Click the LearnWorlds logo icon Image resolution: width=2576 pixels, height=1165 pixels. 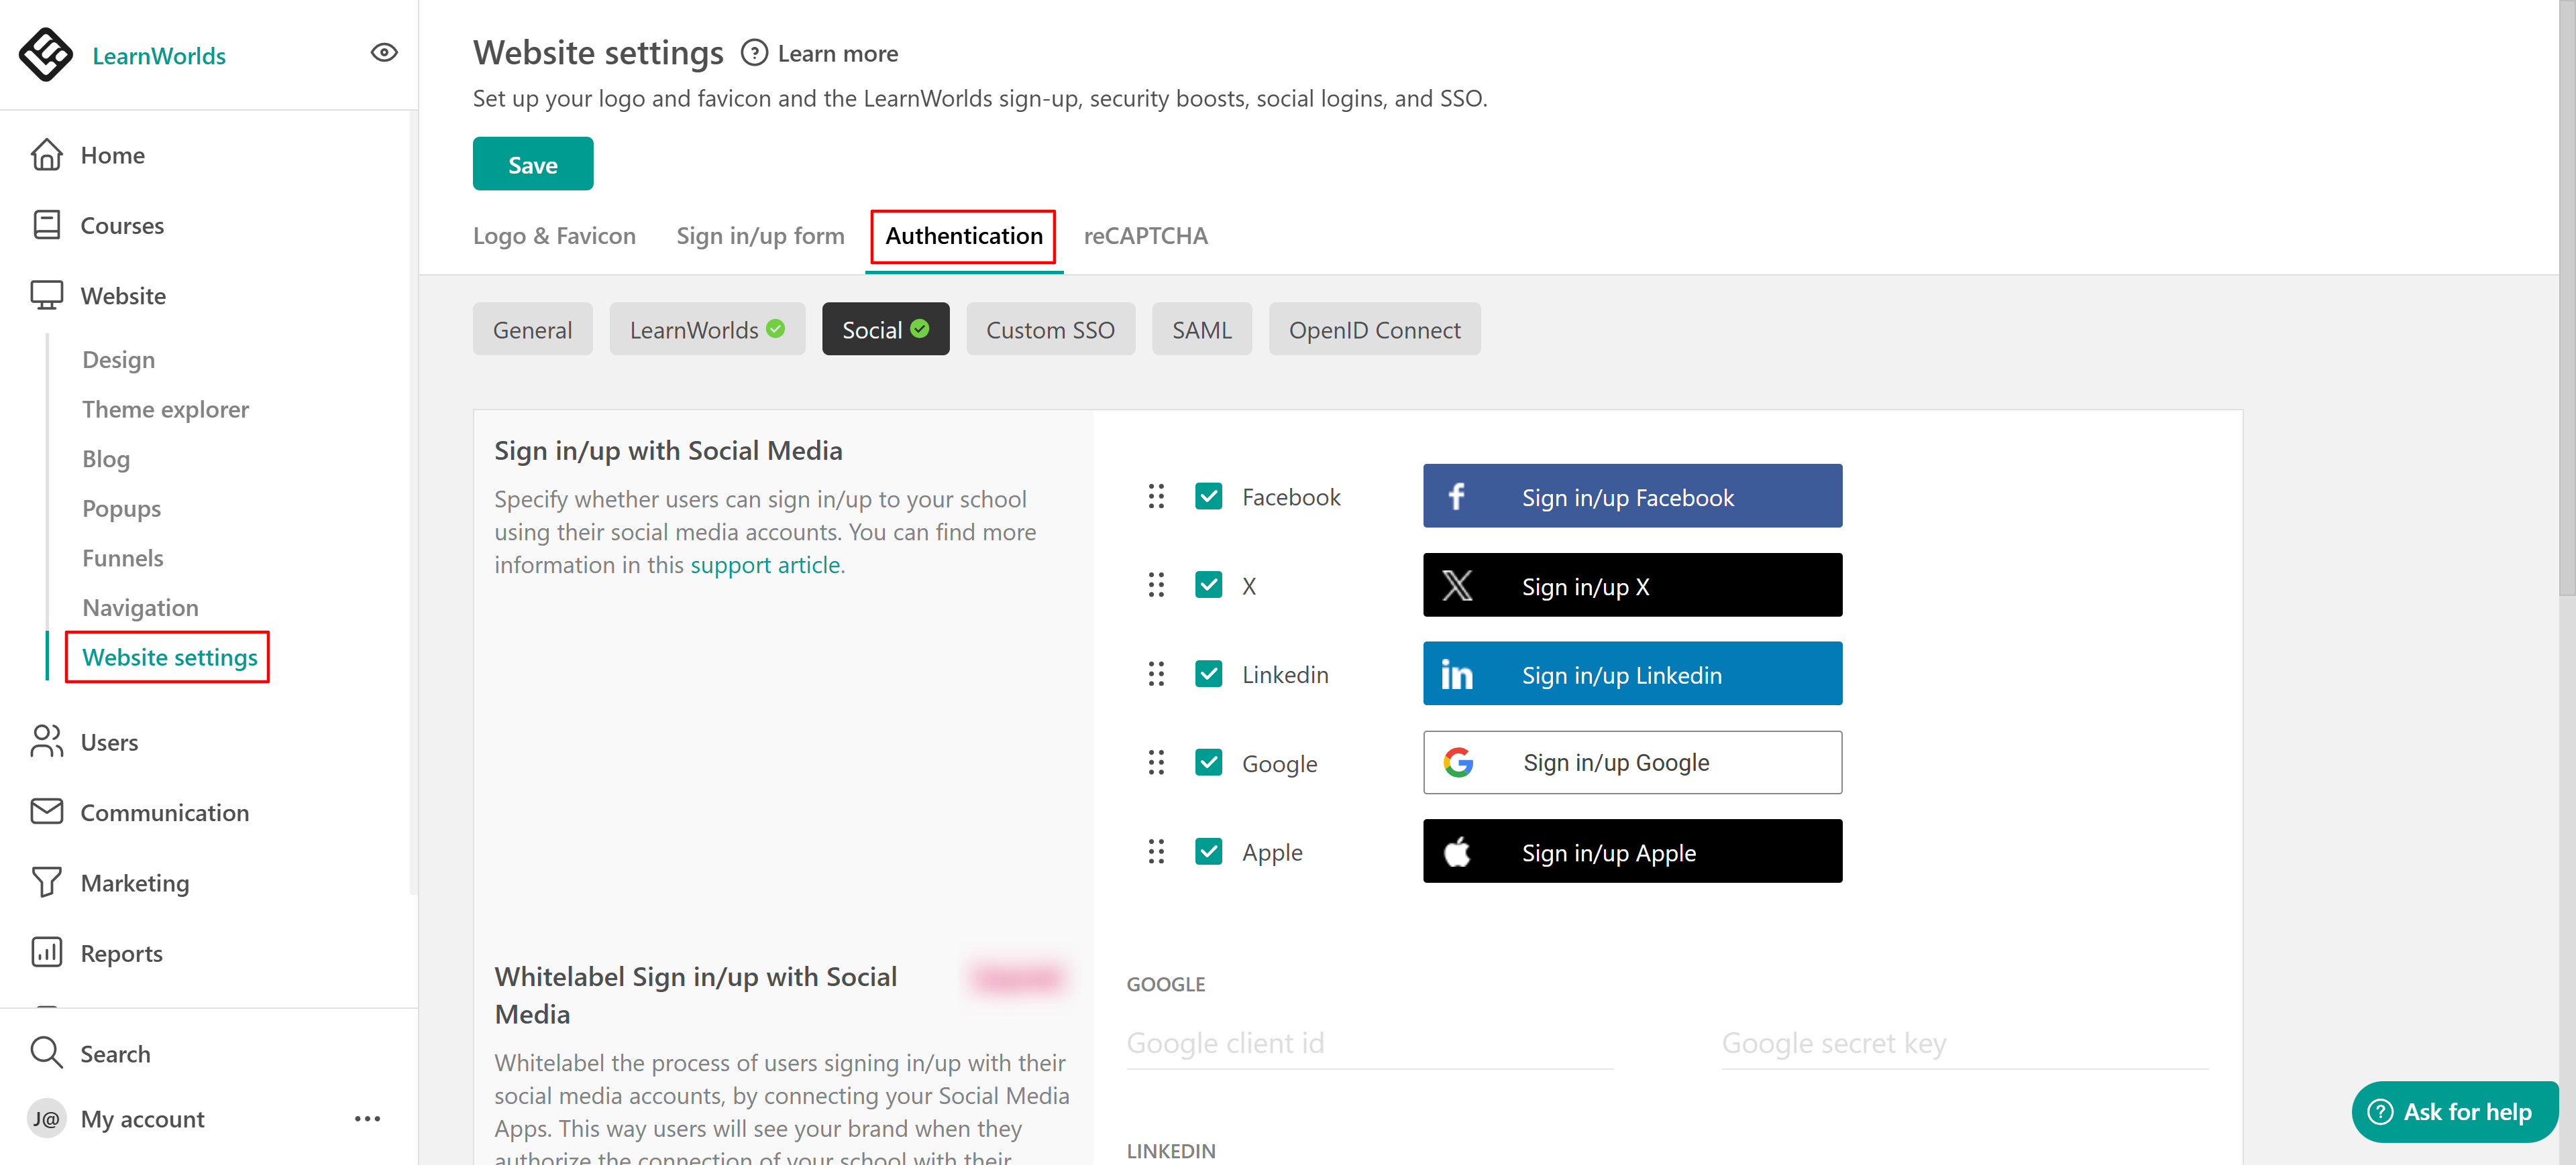(x=46, y=54)
